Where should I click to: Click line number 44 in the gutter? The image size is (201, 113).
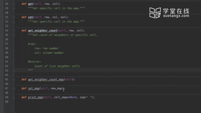[7, 75]
